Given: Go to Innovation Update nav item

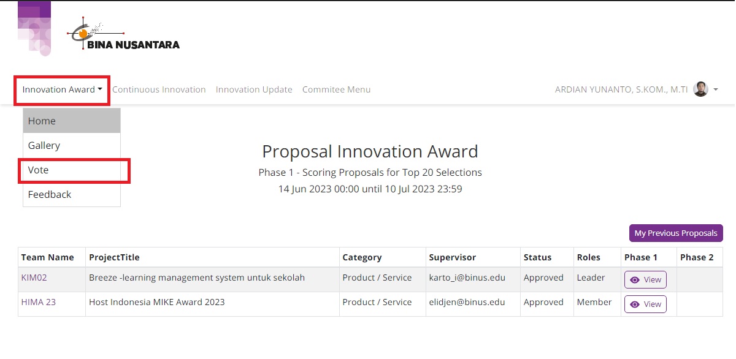Looking at the screenshot, I should (x=254, y=89).
